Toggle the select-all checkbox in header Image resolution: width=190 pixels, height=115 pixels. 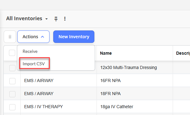tap(12, 53)
